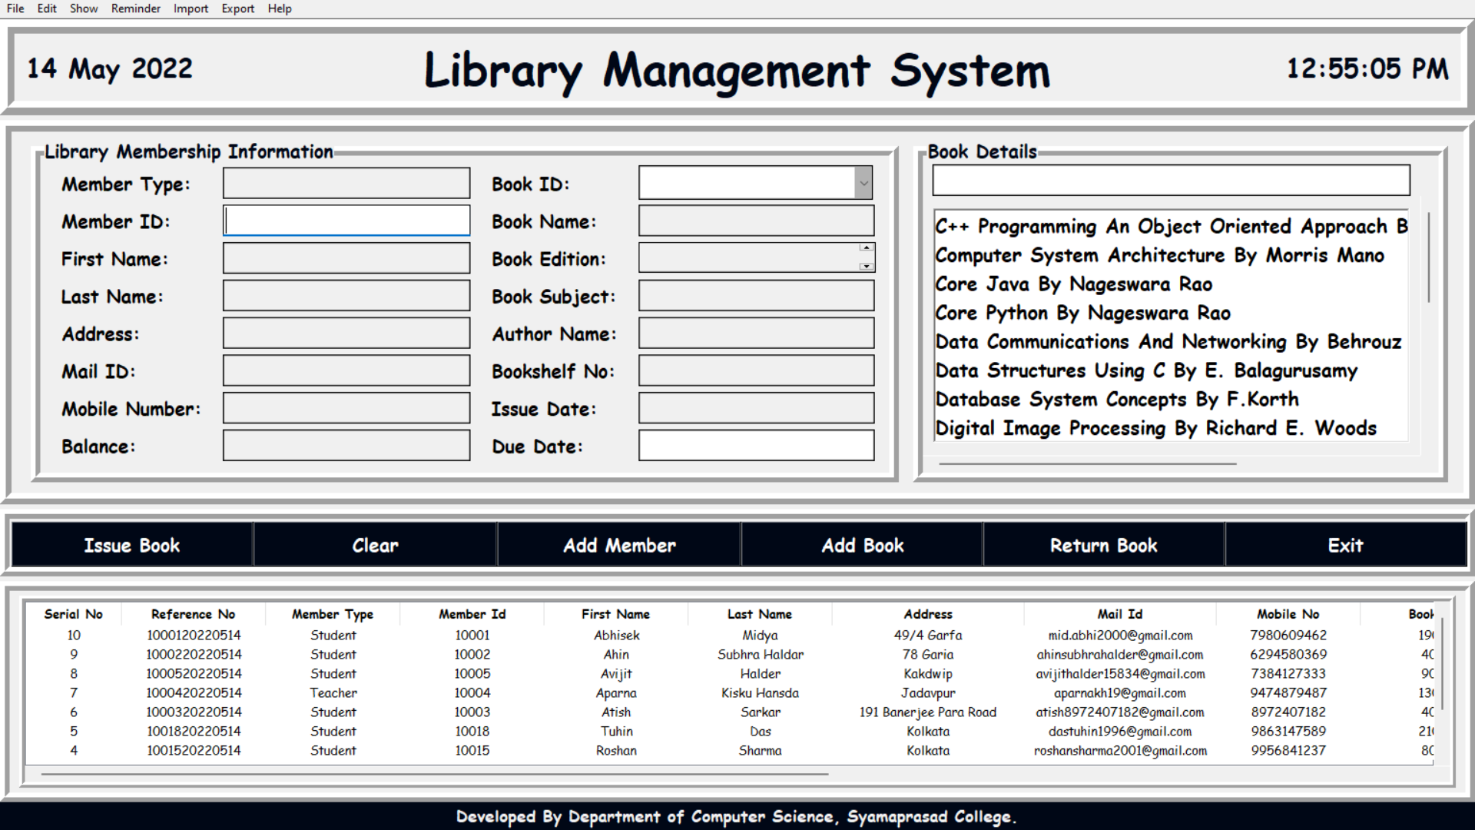Open the File menu
The width and height of the screenshot is (1475, 830).
(15, 8)
